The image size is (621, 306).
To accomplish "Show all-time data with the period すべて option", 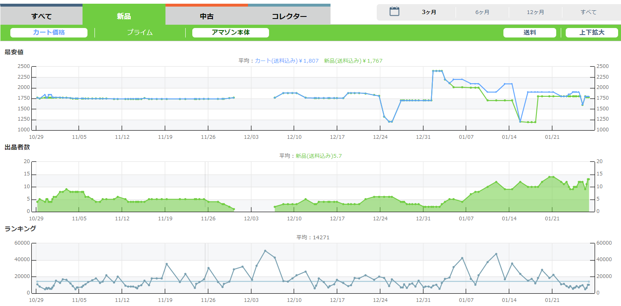I will tap(588, 12).
